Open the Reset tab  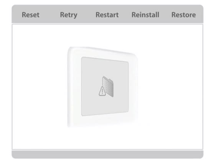tap(31, 15)
